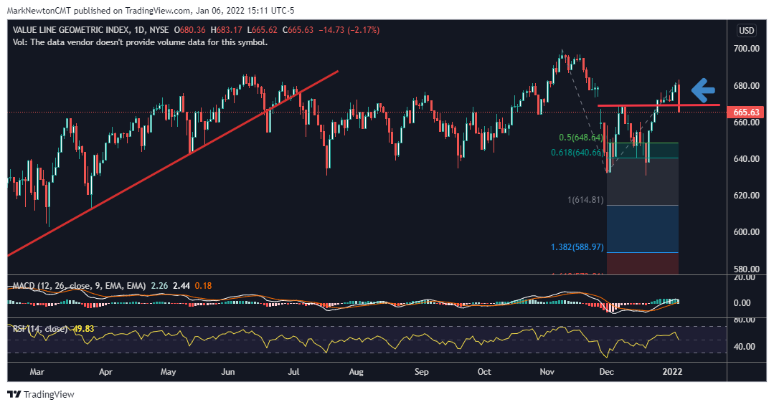Click the Vol indicator legend text

tap(140, 42)
